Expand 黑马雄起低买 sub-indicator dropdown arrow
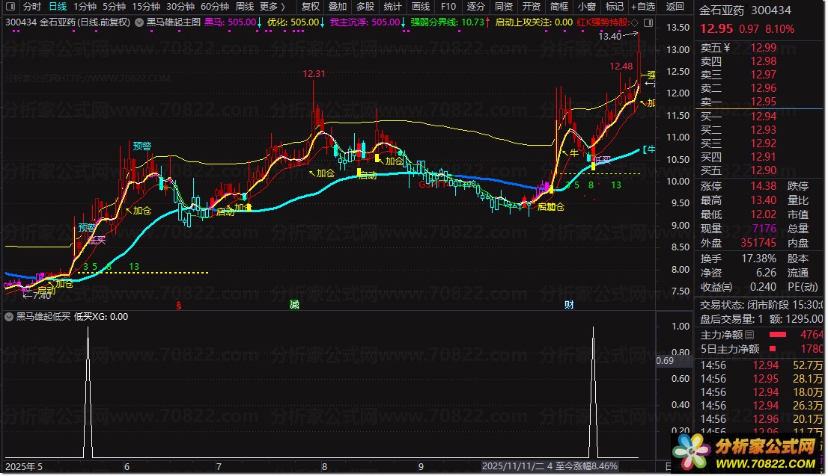 pos(9,317)
